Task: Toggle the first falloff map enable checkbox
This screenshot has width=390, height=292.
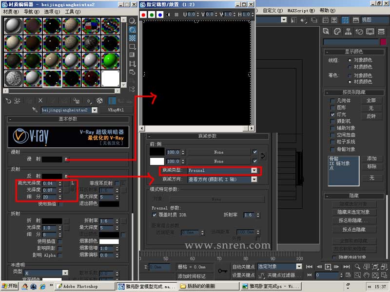Action: tap(254, 152)
